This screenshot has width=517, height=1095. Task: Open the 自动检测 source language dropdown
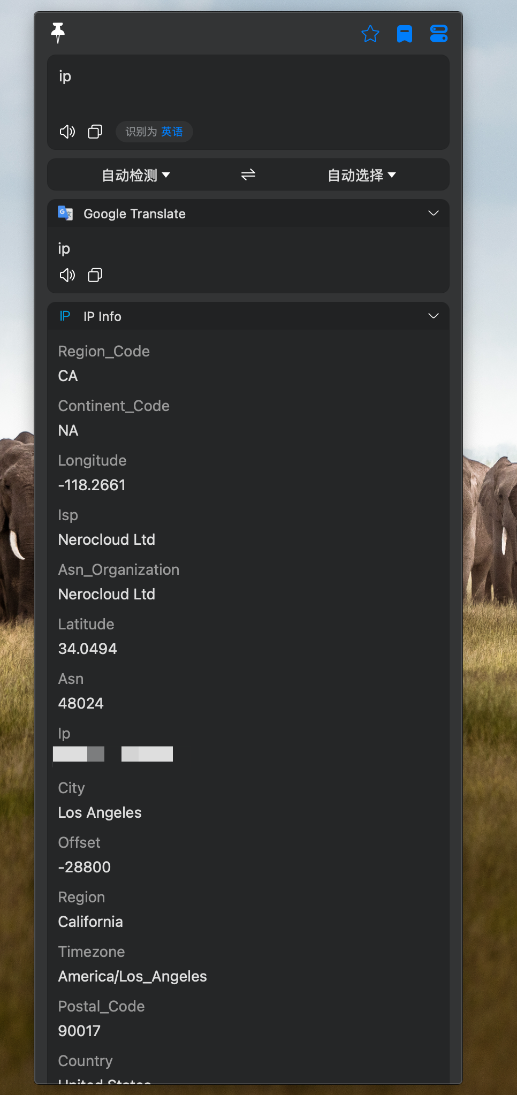coord(136,175)
